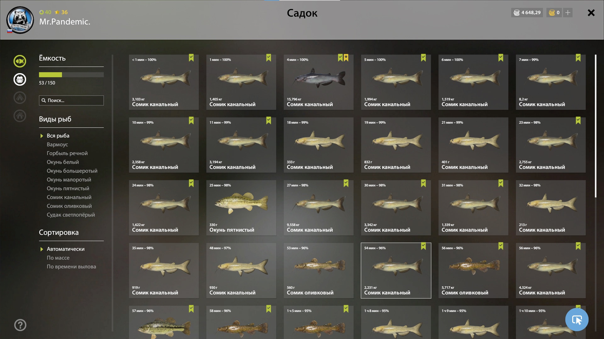Toggle the star marker on 15,796 кг catfish
Image resolution: width=604 pixels, height=339 pixels.
click(346, 58)
